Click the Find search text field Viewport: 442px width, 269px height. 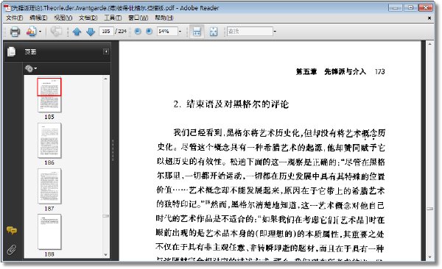coord(250,31)
